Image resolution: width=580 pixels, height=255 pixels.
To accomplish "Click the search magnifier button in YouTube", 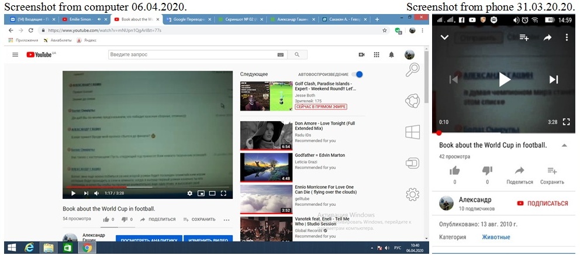I will coord(297,55).
